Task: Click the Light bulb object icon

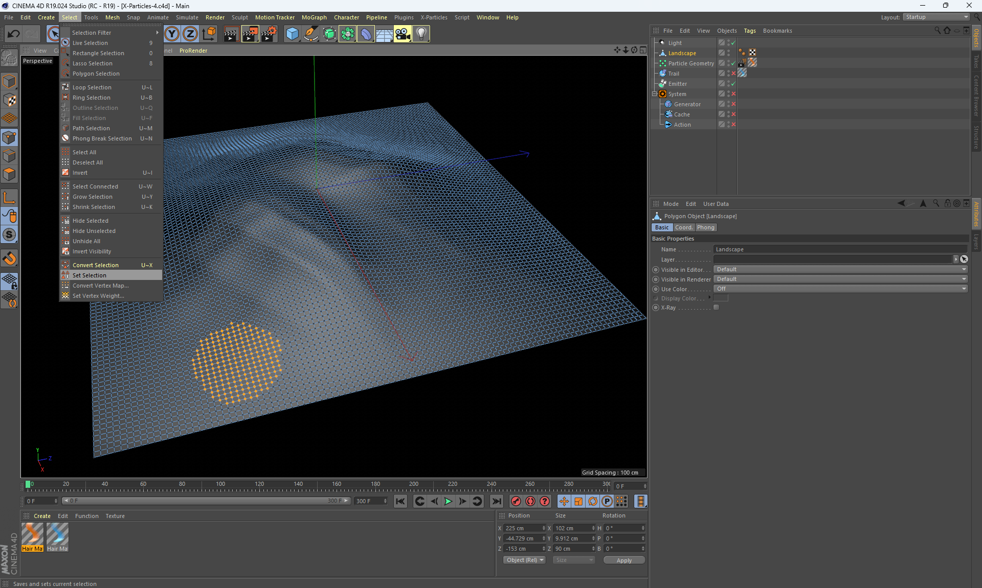Action: click(421, 34)
